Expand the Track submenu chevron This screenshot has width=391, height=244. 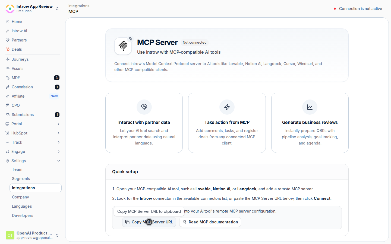pyautogui.click(x=59, y=142)
